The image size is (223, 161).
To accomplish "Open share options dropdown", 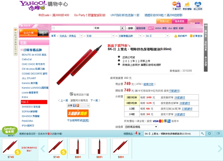I will click(x=88, y=105).
